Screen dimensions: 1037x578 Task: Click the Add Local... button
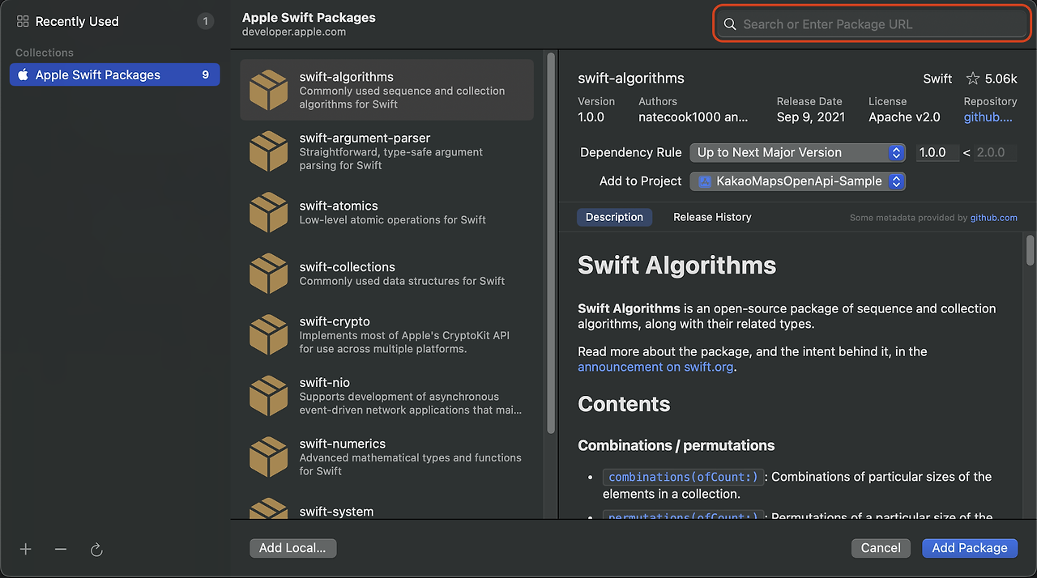coord(292,548)
